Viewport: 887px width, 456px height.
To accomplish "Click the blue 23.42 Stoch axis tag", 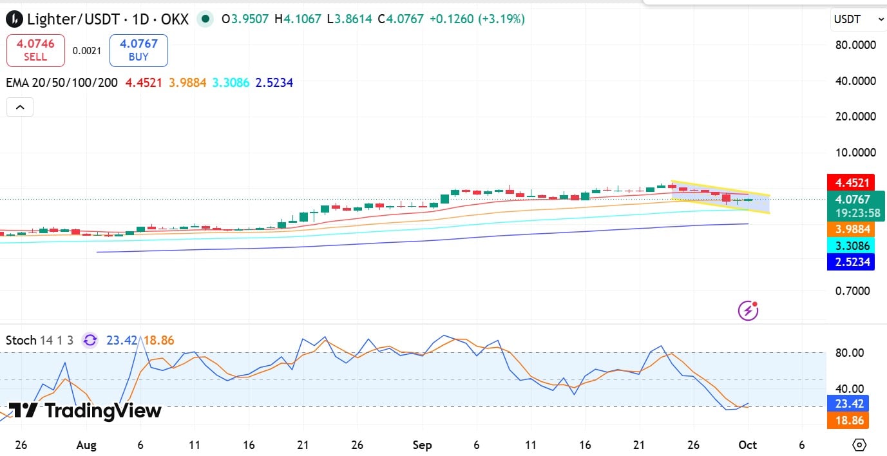I will (x=848, y=404).
